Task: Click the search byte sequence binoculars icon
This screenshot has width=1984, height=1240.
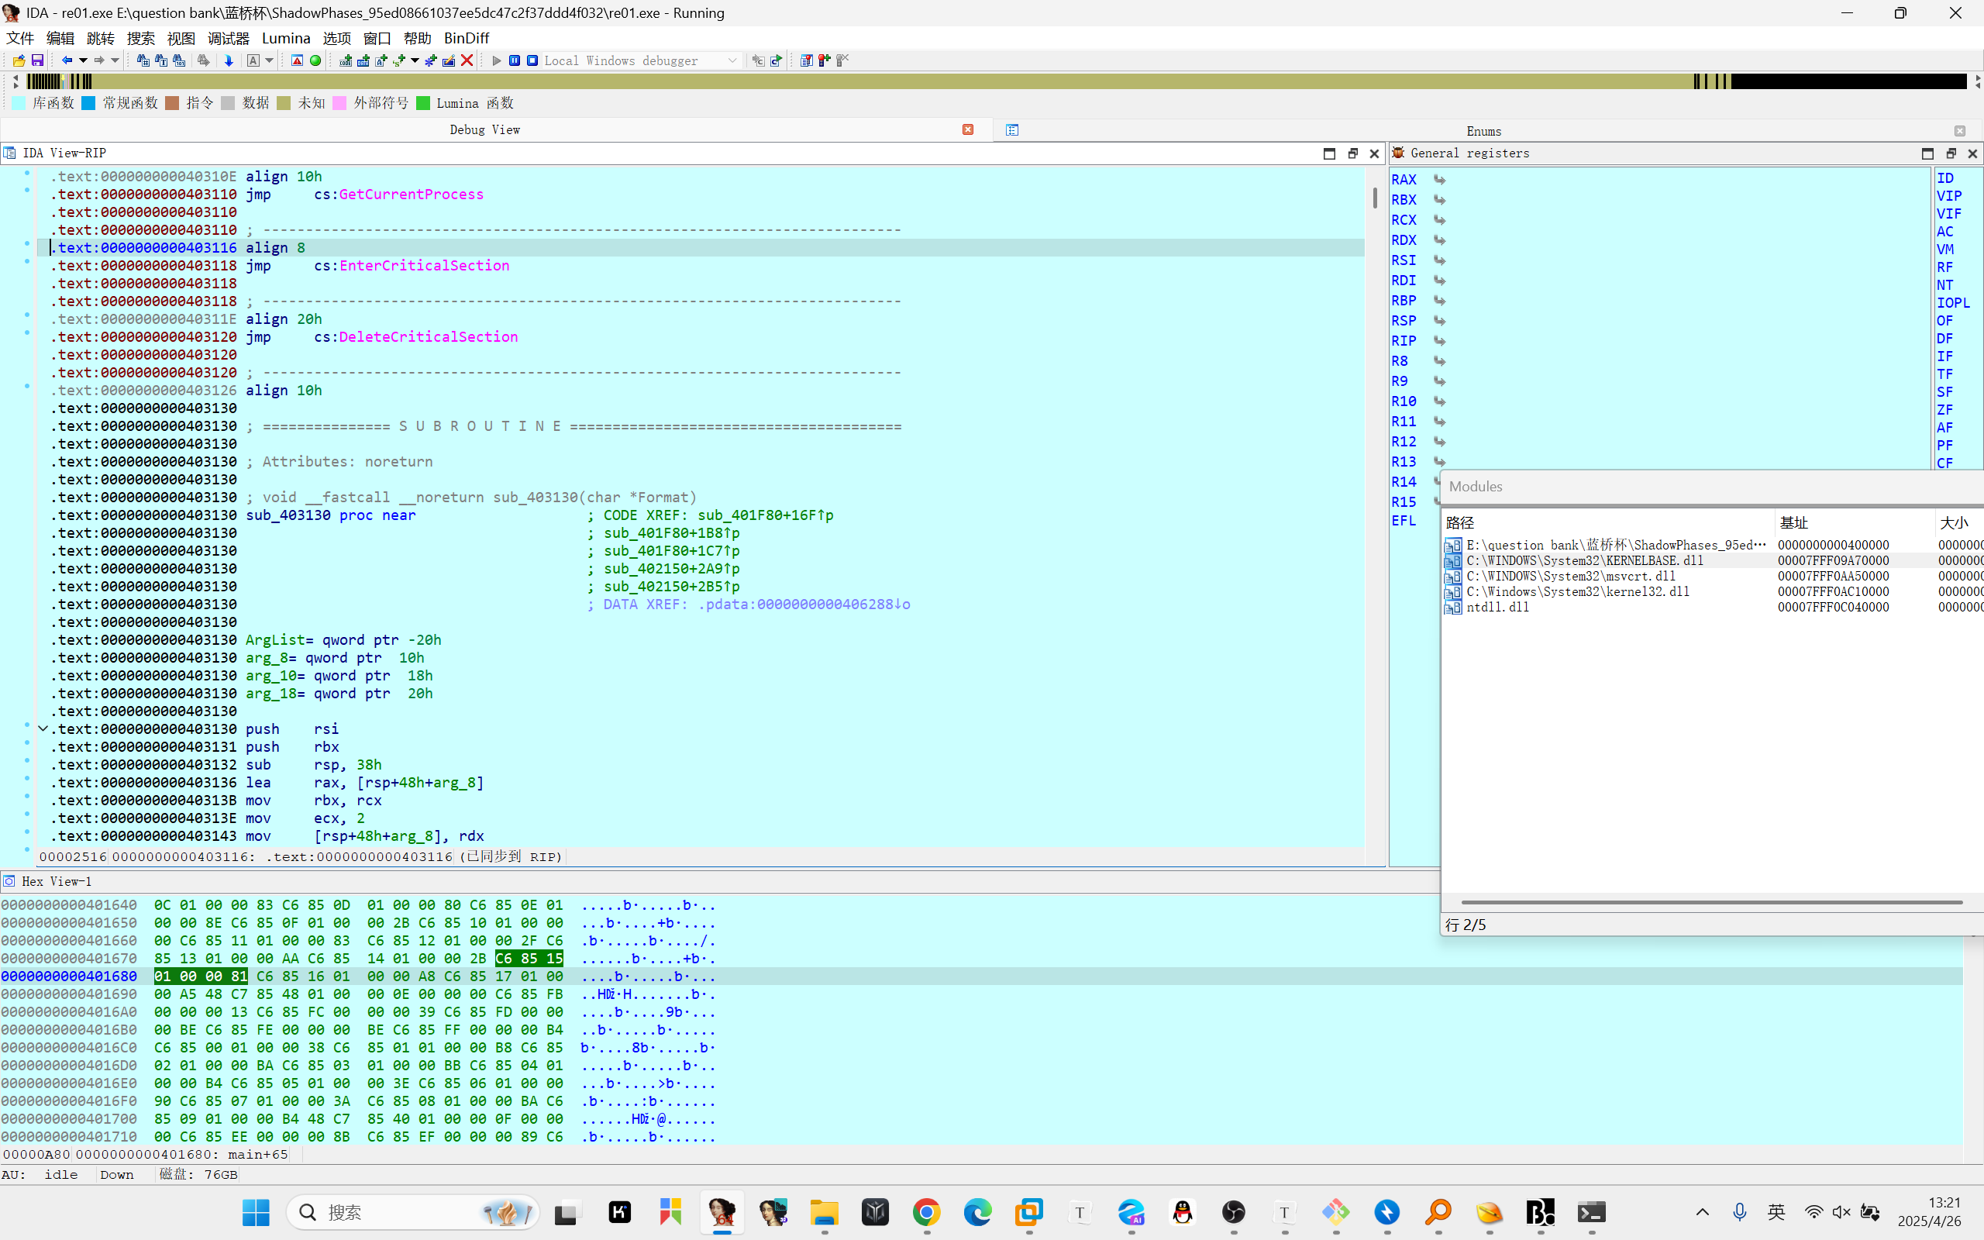Action: tap(179, 60)
